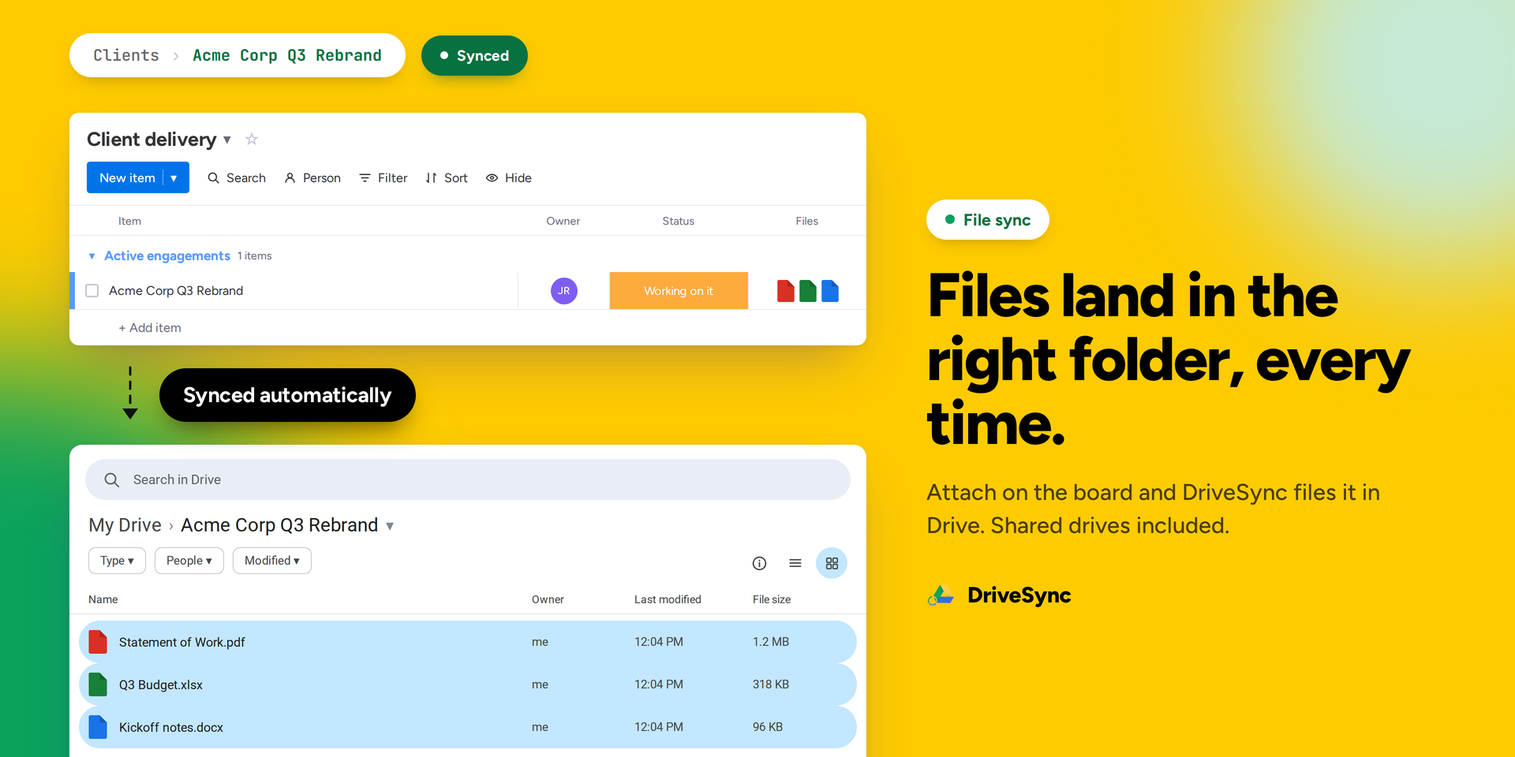Click the 318 KB file size value
Screen dimensions: 1515x757
771,684
